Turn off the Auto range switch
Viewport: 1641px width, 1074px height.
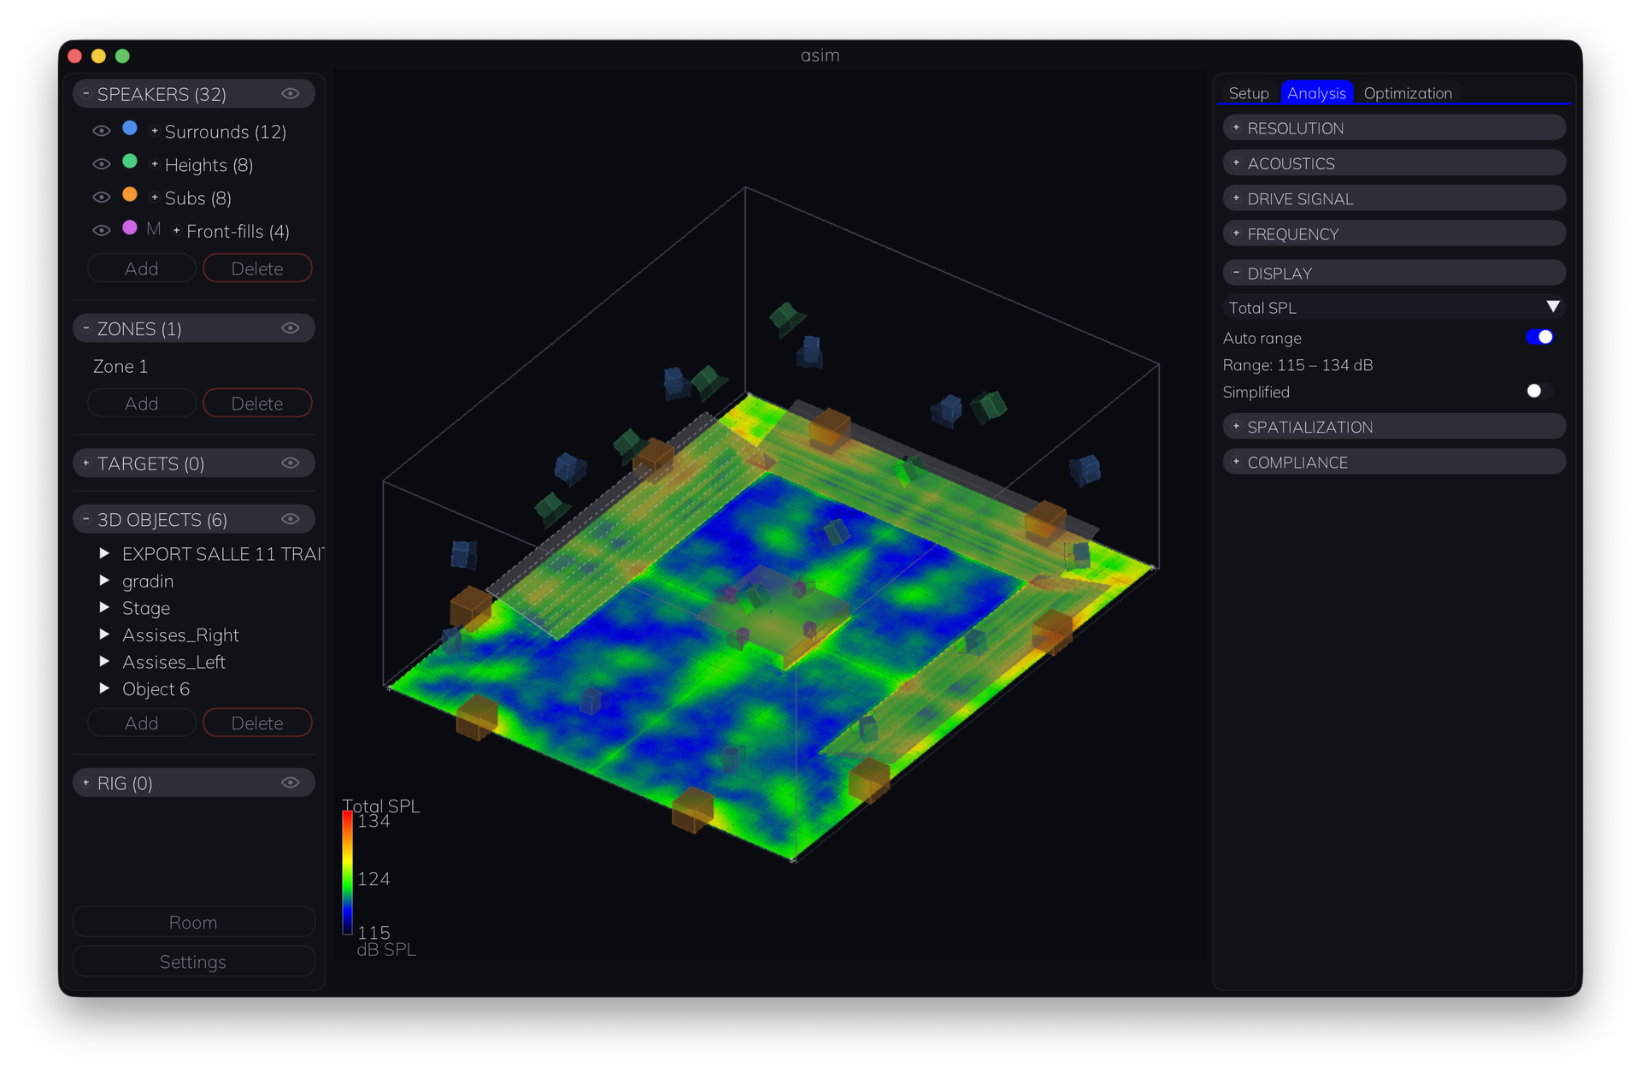[x=1540, y=337]
